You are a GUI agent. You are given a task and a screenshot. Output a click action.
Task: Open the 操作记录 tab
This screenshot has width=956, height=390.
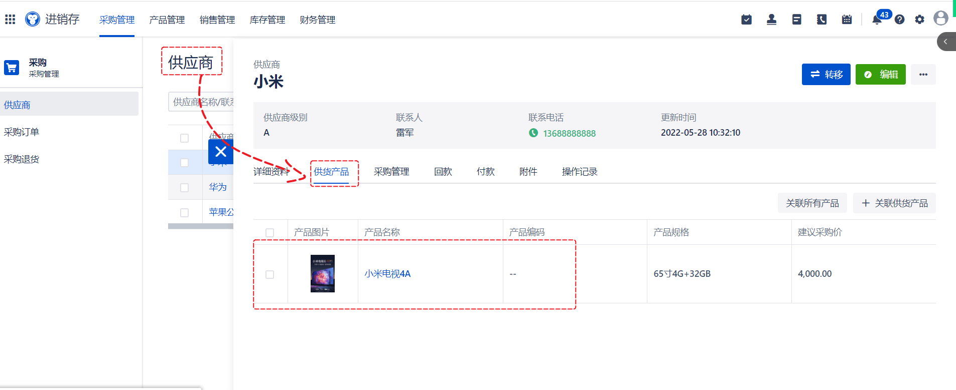(x=580, y=172)
